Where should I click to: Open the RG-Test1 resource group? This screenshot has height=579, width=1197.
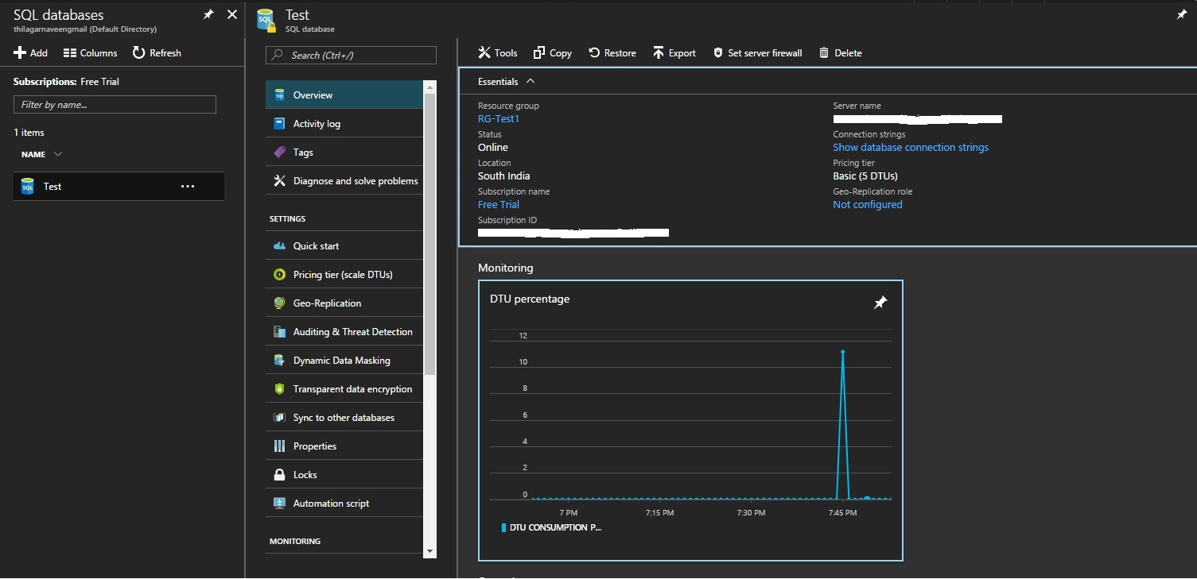[x=499, y=118]
